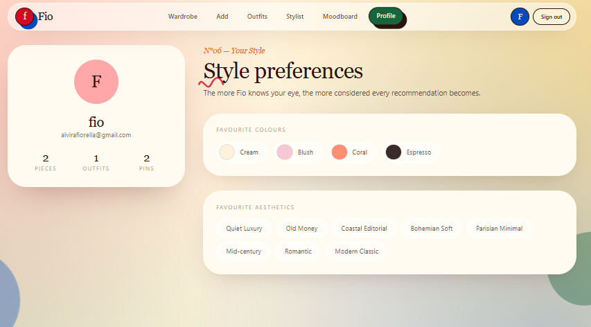
Task: Select the Quiet Luxury aesthetic
Action: pyautogui.click(x=244, y=229)
